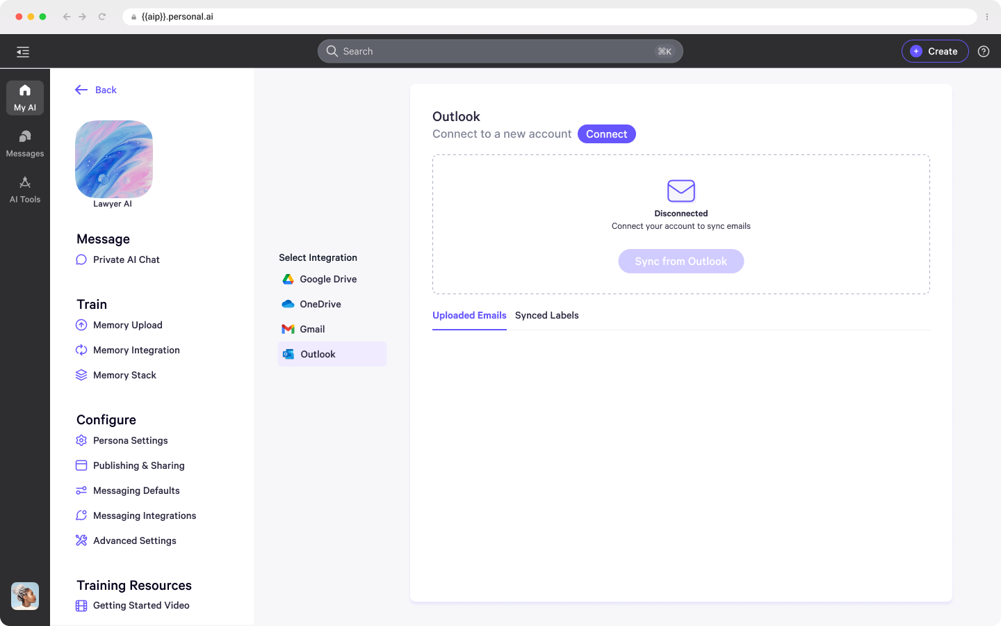1001x626 pixels.
Task: Click the Persona Settings gear icon
Action: click(x=81, y=440)
